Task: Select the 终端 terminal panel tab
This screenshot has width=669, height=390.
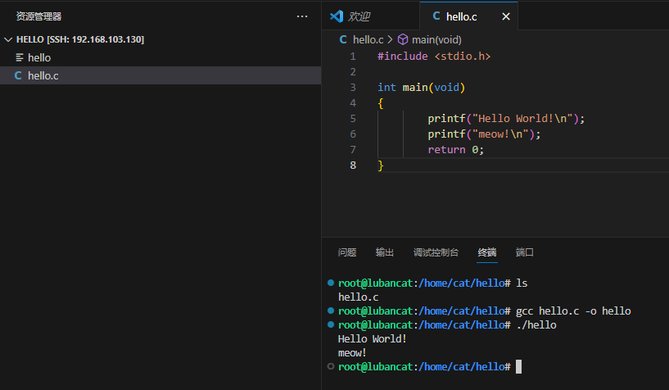Action: point(487,252)
